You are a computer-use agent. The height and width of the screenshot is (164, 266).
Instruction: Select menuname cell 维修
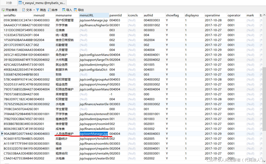[67, 148]
